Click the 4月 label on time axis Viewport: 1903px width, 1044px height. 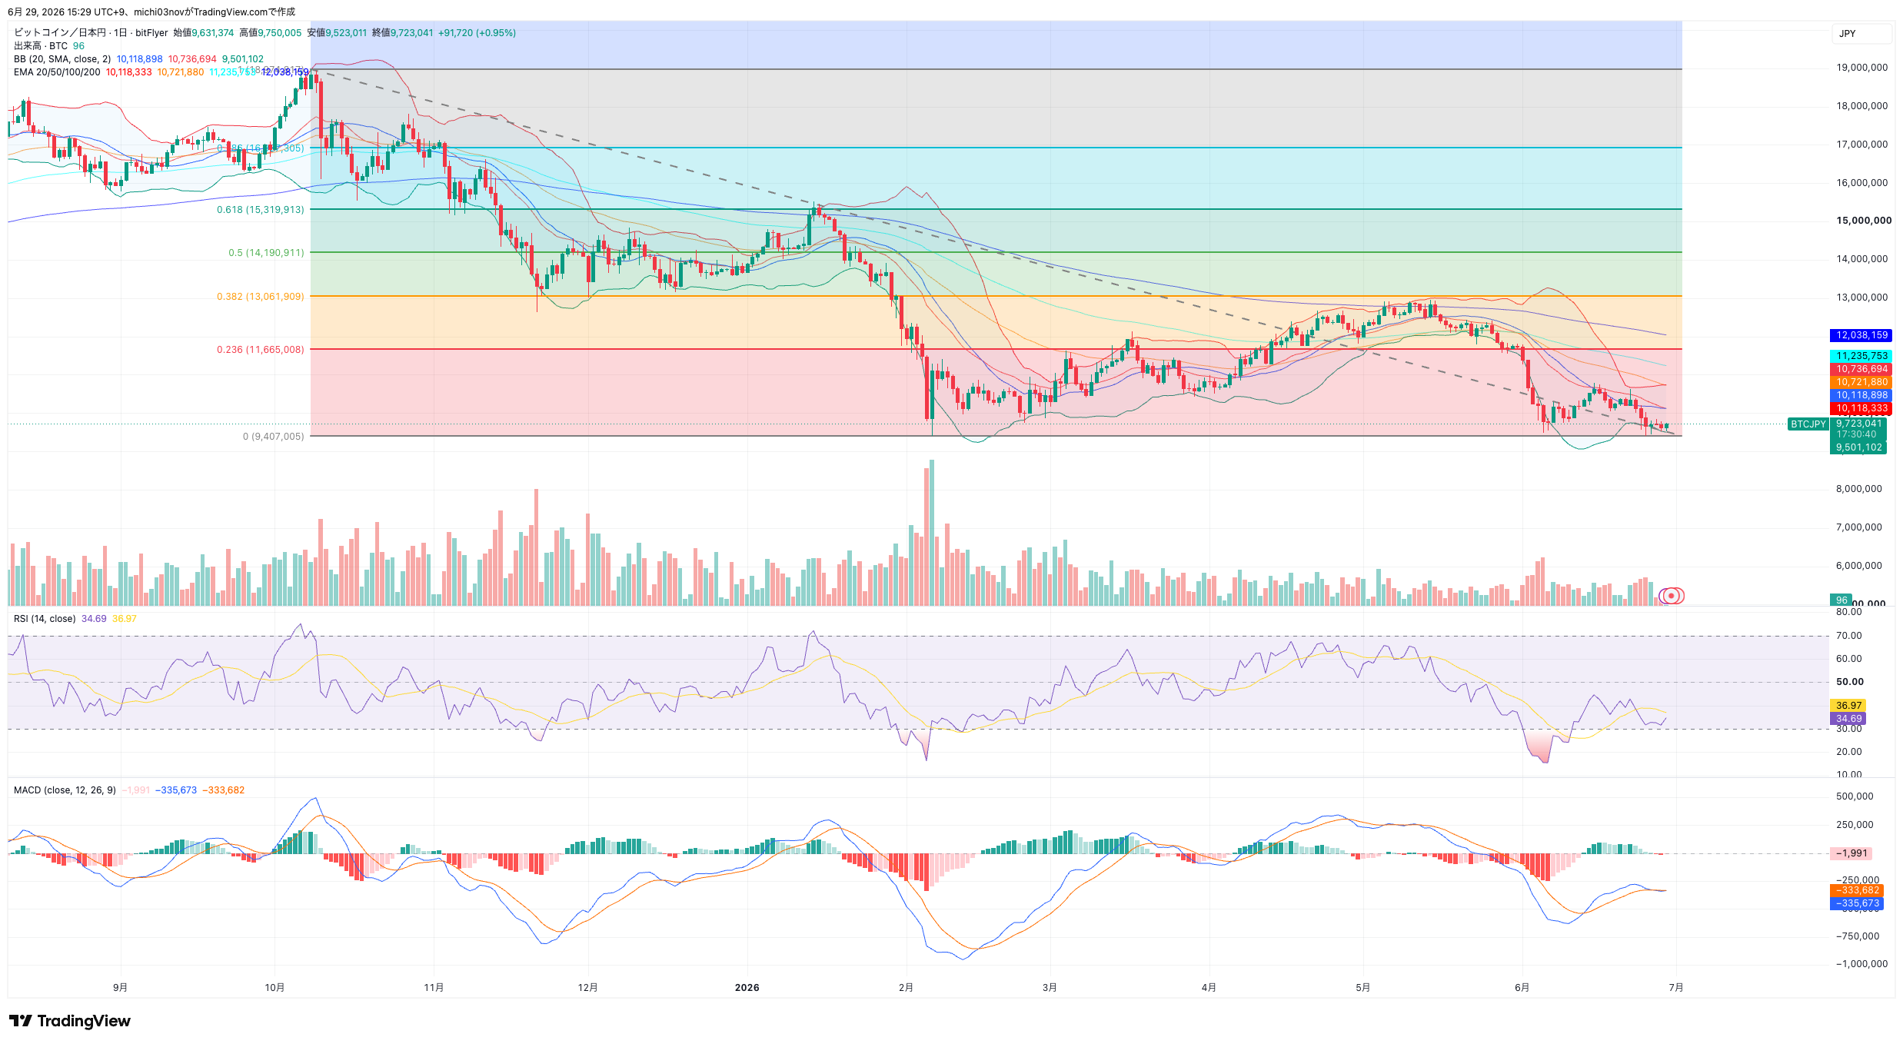pos(1209,988)
